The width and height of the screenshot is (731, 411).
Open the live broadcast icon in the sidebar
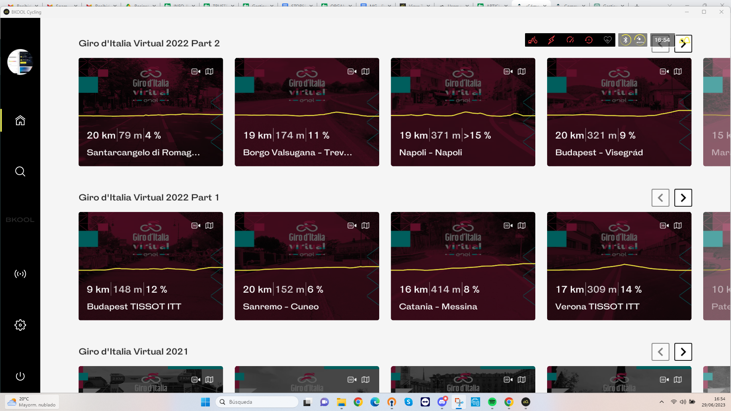(x=20, y=274)
